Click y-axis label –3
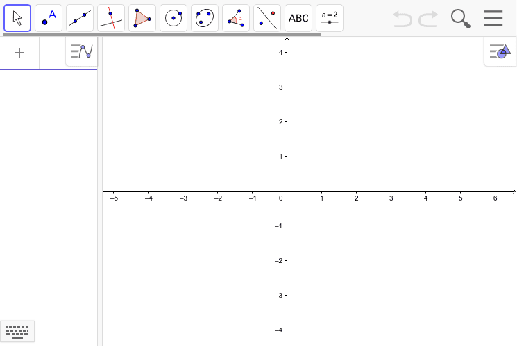The width and height of the screenshot is (517, 347). 278,295
